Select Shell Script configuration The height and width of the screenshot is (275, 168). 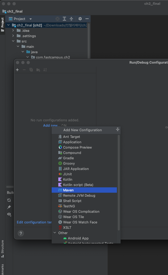tap(84, 201)
